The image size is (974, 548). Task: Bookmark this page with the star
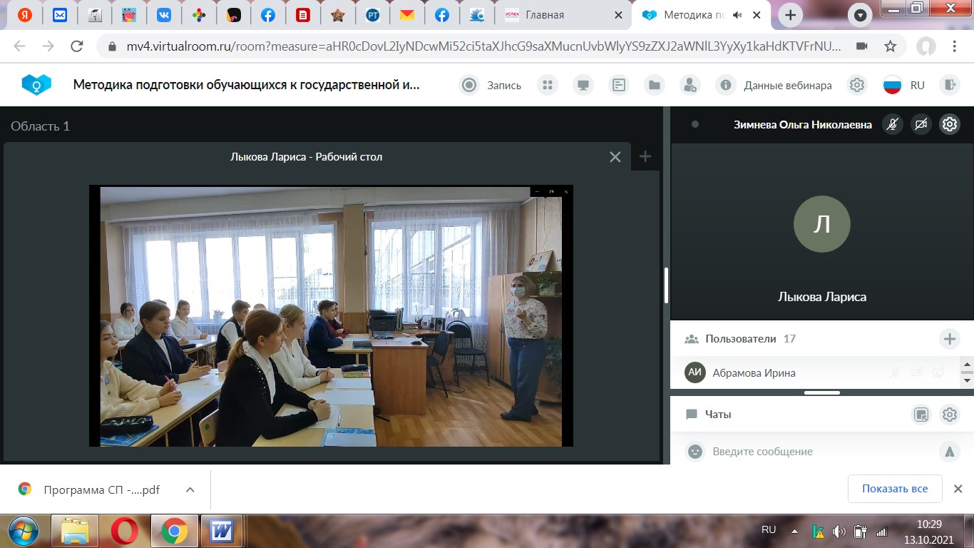point(890,46)
